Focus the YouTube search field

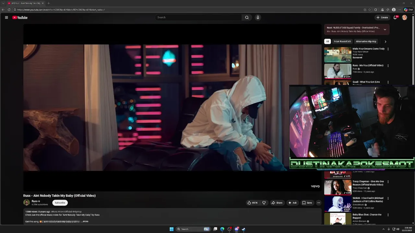coord(198,17)
